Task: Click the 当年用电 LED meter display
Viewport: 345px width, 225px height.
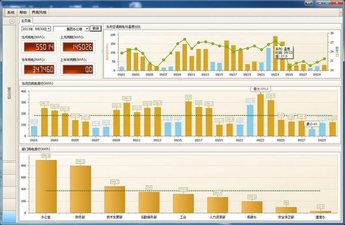Action: coord(38,69)
